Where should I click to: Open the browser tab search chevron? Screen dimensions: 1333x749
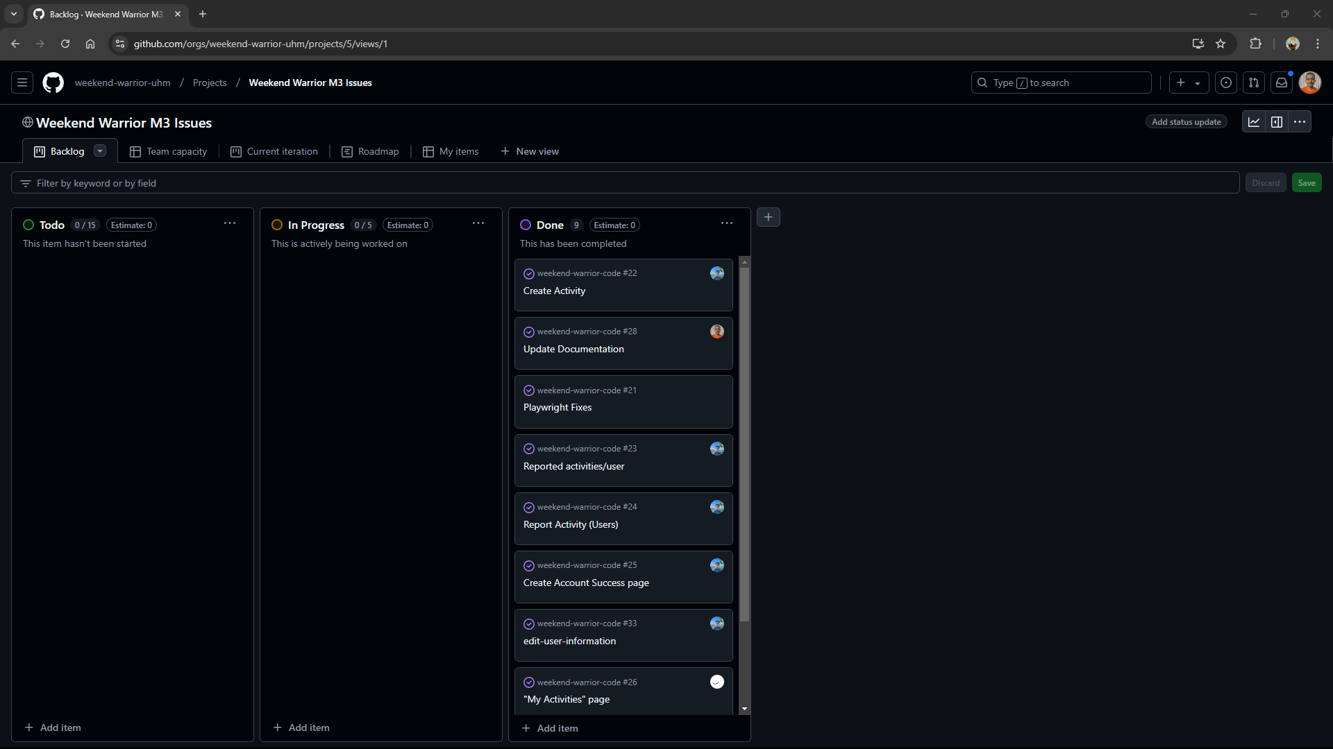pyautogui.click(x=13, y=14)
